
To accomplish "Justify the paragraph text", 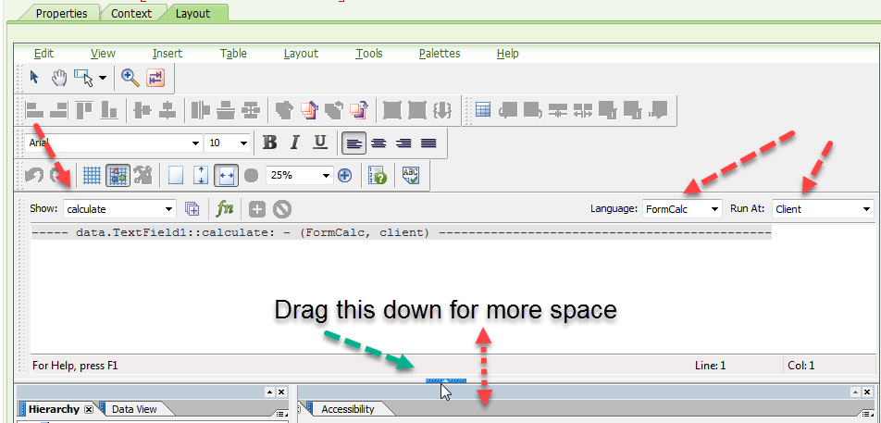I will pyautogui.click(x=428, y=143).
